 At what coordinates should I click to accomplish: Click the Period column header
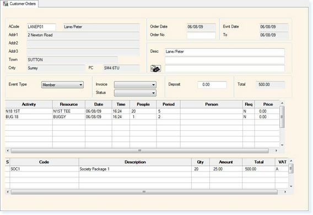pos(169,104)
